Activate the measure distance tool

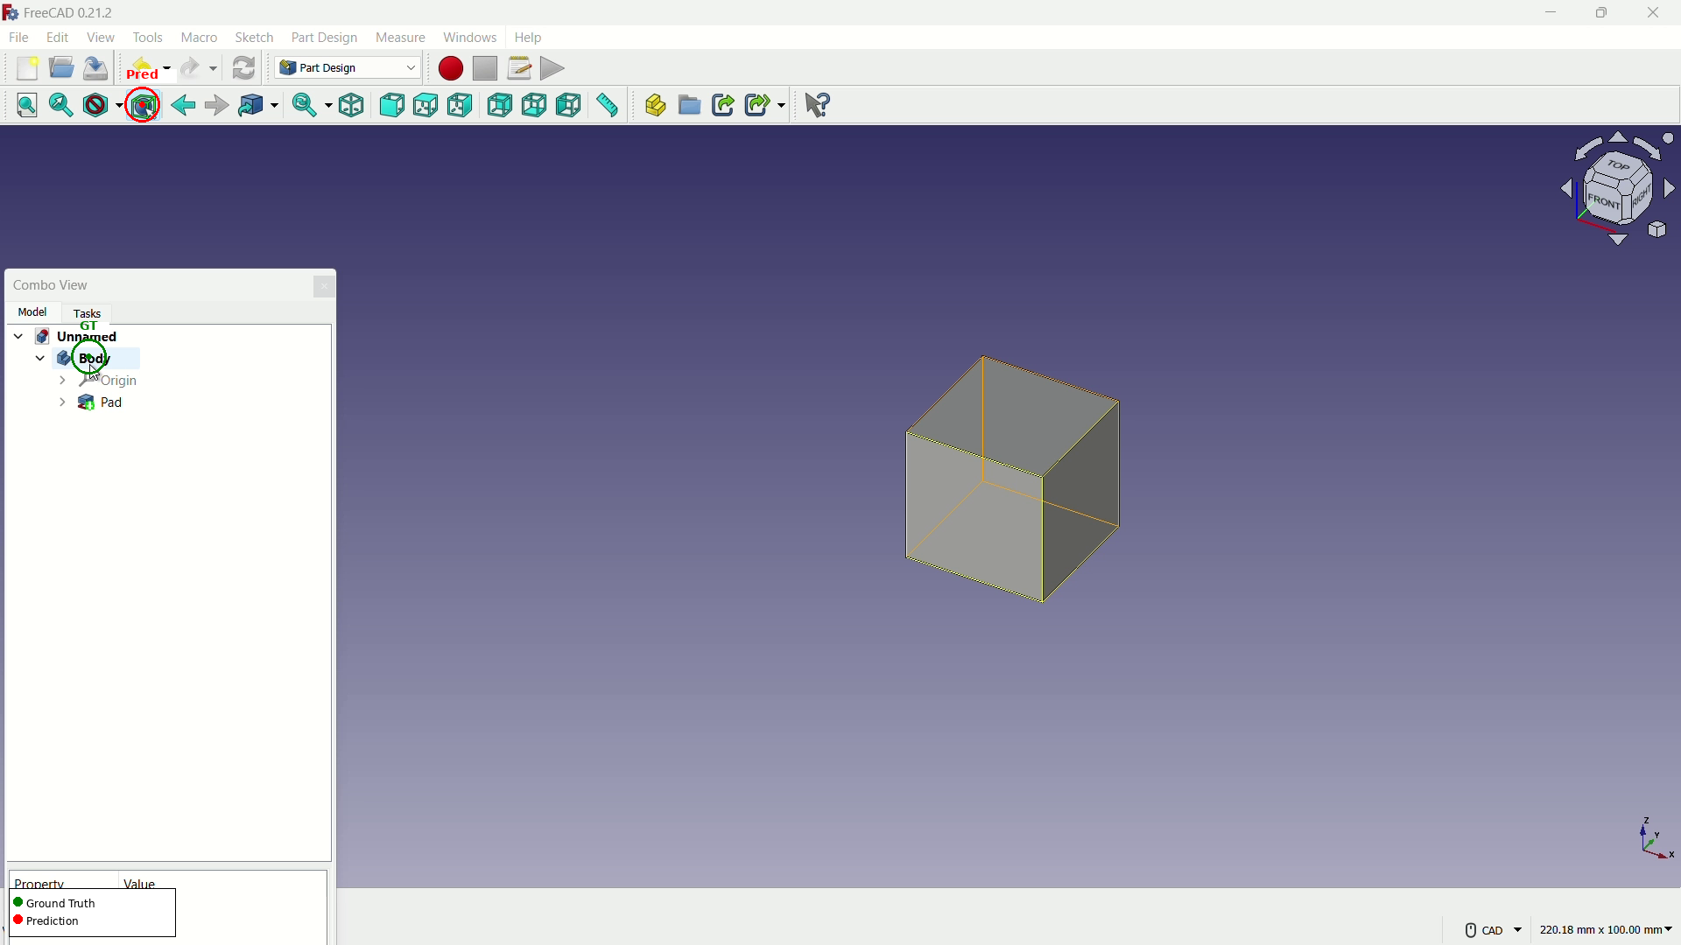point(608,105)
